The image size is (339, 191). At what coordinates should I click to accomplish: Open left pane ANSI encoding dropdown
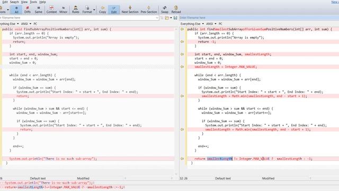(26, 24)
